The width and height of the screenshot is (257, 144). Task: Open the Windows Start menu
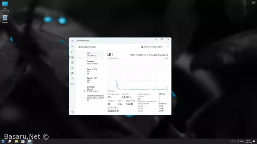[3, 141]
